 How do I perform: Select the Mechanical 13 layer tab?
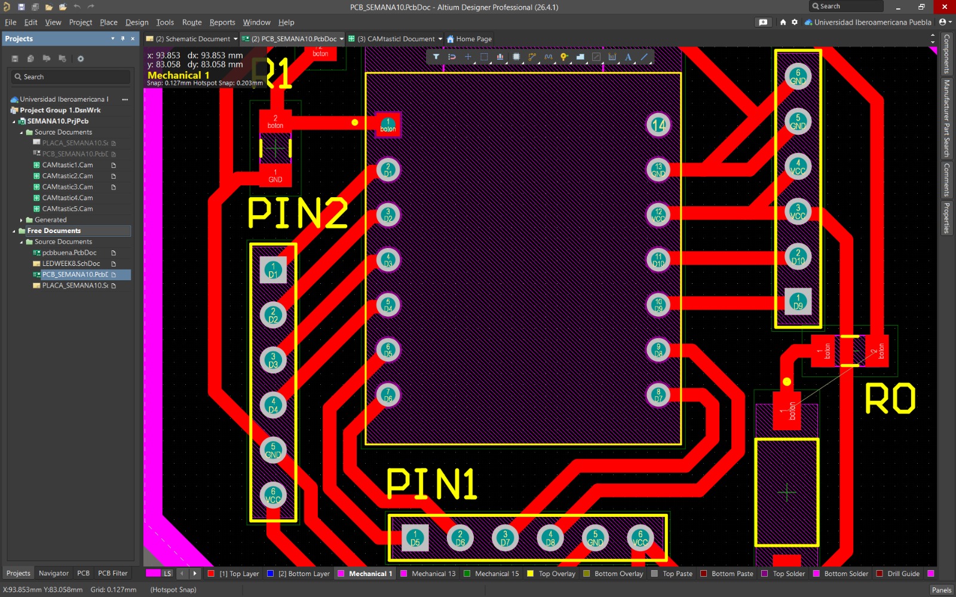428,574
